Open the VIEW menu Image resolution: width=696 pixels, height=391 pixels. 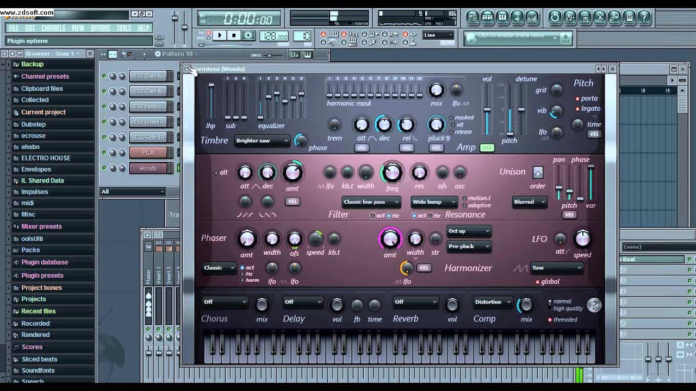pos(78,28)
